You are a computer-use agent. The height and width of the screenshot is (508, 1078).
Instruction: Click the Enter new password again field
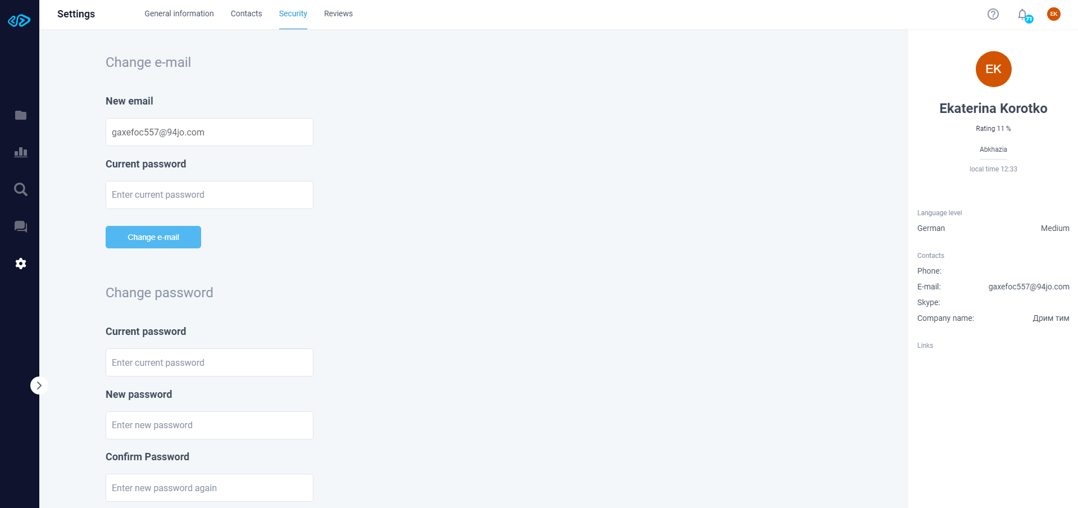coord(210,488)
